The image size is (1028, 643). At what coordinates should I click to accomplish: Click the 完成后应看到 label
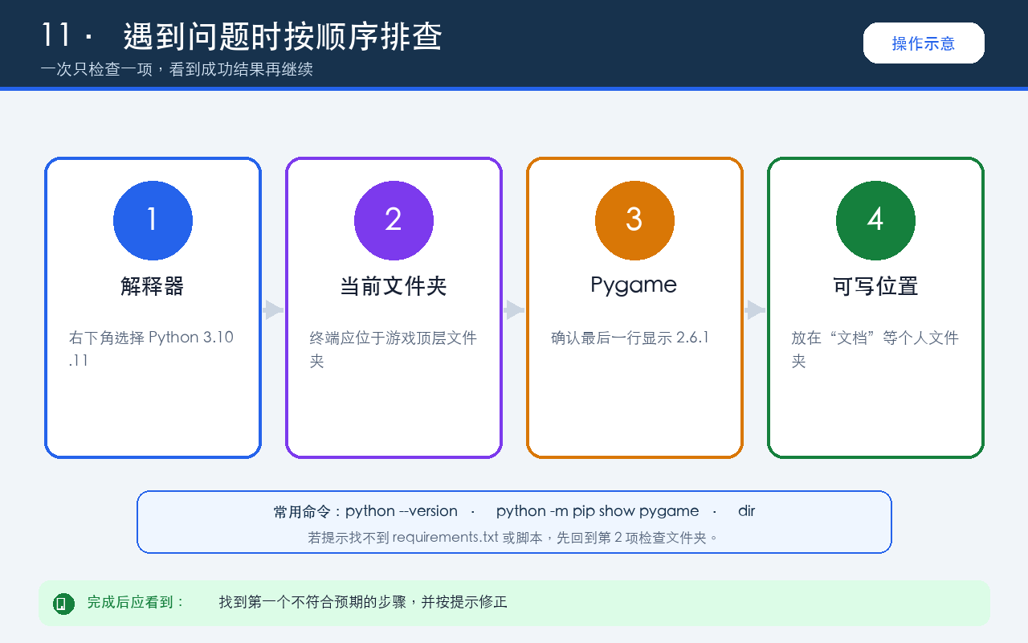pyautogui.click(x=136, y=602)
